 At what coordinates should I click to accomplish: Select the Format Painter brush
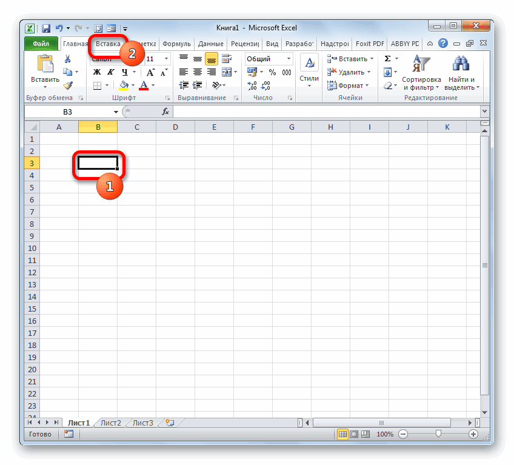[x=68, y=85]
